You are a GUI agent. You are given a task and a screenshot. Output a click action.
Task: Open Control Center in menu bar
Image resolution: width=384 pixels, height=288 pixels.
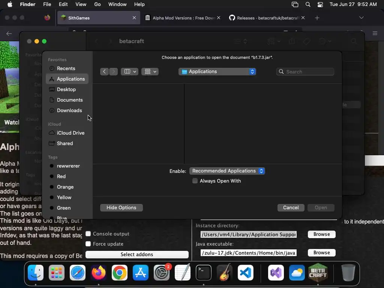tap(320, 4)
